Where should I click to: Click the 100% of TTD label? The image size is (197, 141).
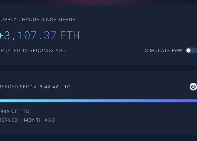pos(15,111)
